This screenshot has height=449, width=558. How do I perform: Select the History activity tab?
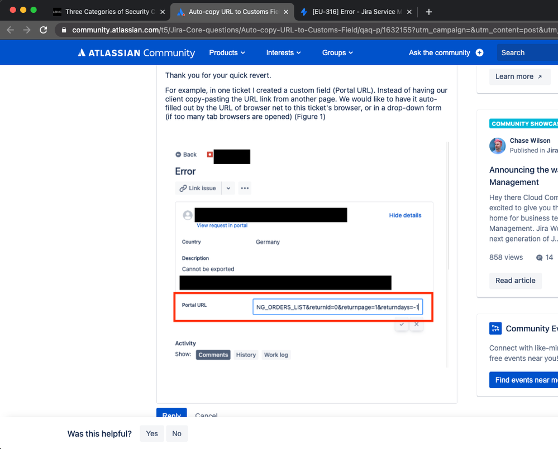246,355
